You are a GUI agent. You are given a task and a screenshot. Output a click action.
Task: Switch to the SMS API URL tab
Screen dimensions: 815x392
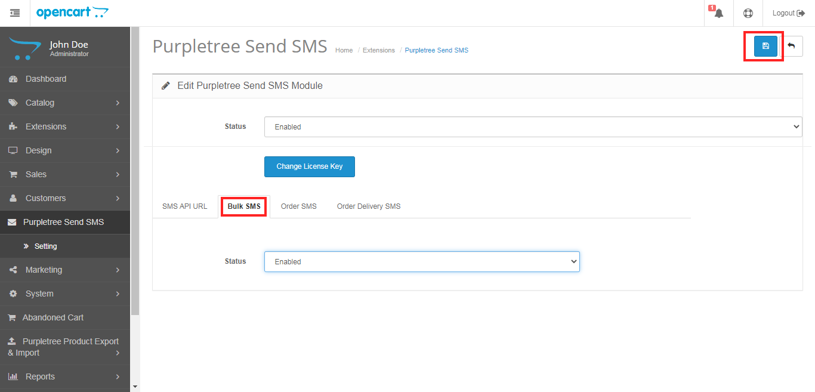tap(185, 206)
